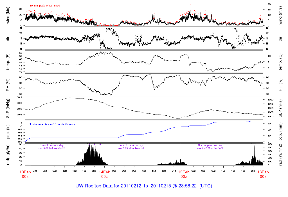288x197 pixels.
Task: Click the '44' tick on Fahrenheit axis
Action: [21, 66]
